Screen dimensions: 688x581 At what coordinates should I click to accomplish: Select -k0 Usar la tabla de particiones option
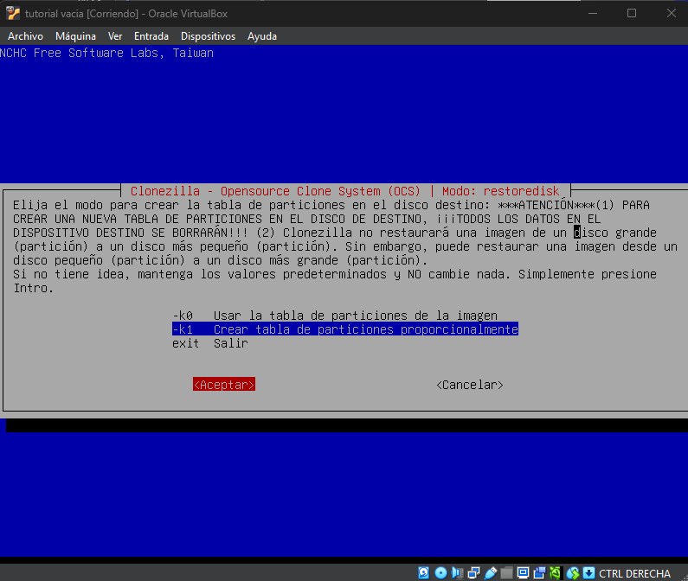pos(335,316)
